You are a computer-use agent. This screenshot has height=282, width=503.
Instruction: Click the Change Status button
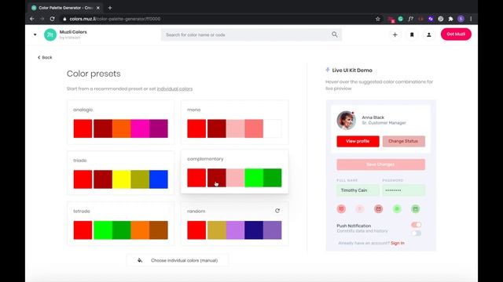(403, 141)
